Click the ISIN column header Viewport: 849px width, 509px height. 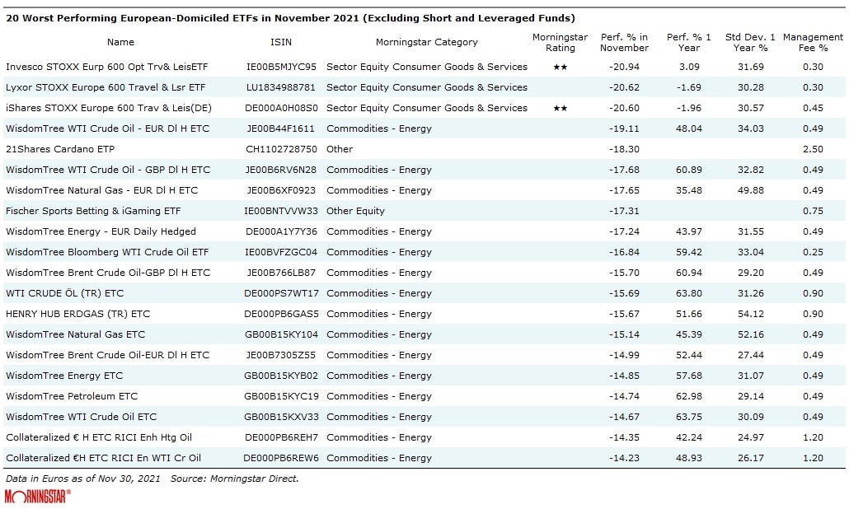(281, 42)
